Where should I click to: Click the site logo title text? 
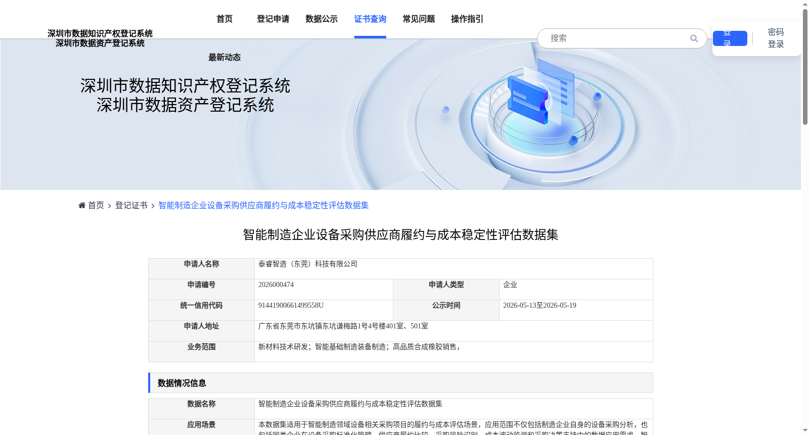(x=100, y=38)
